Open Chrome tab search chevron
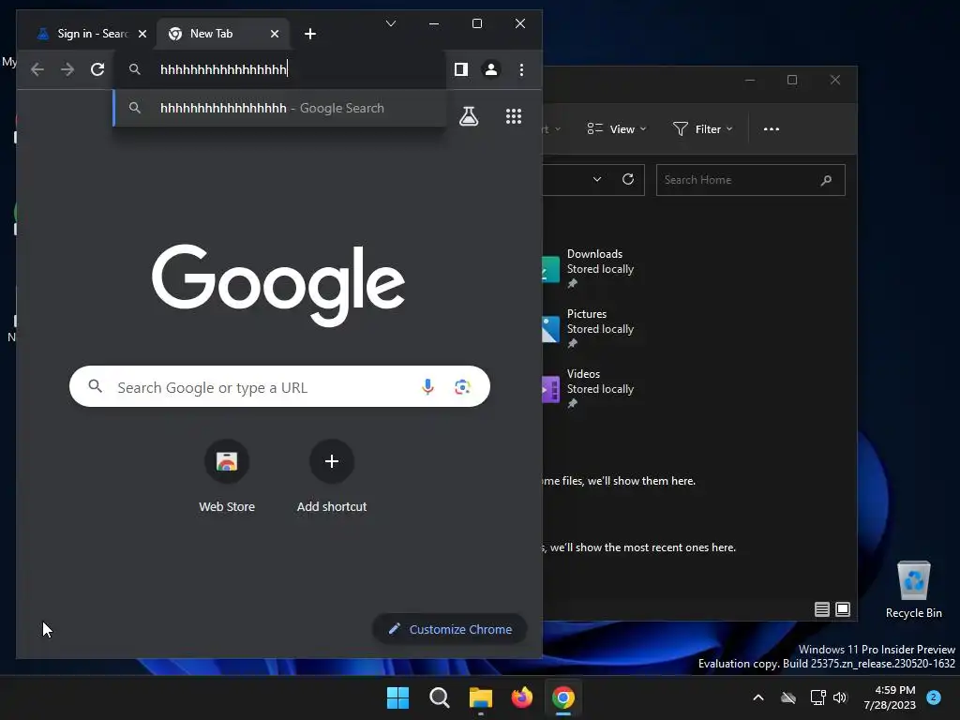The image size is (960, 720). coord(391,23)
